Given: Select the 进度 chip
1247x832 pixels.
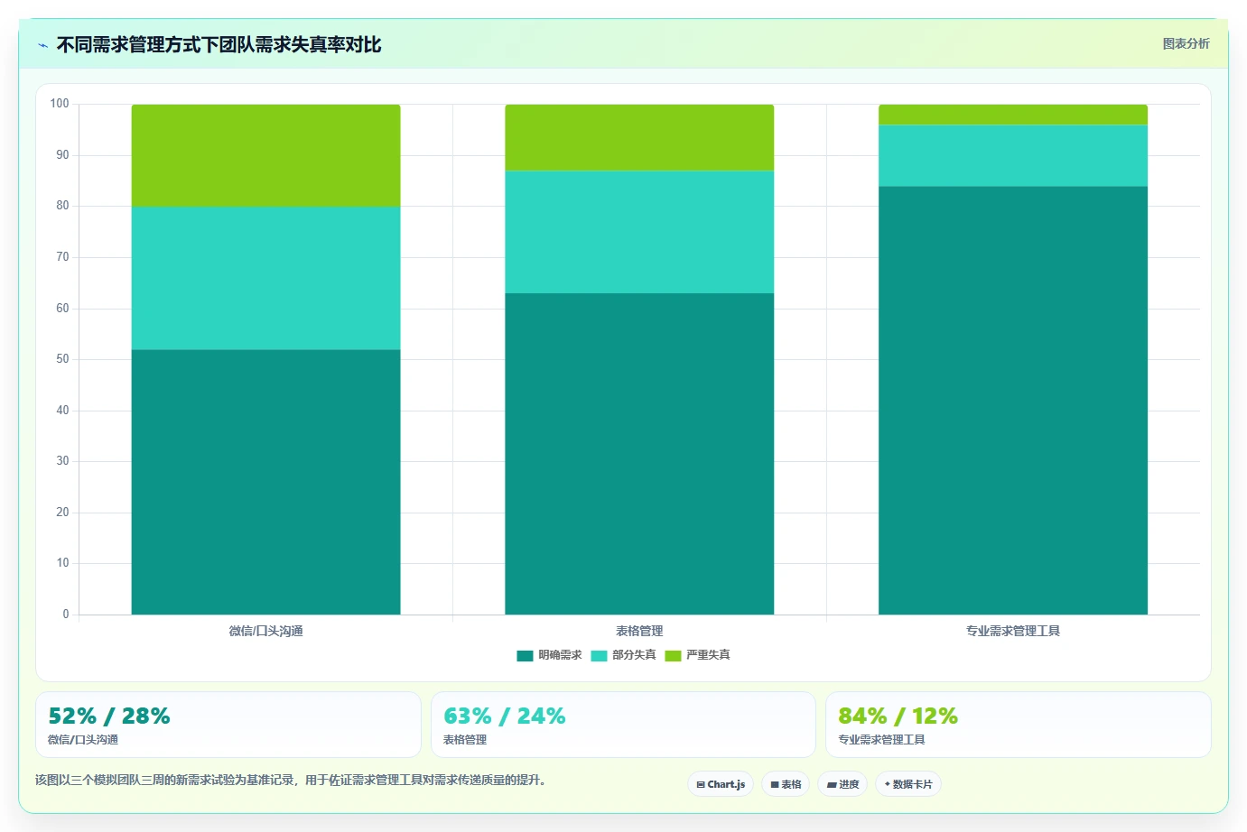Looking at the screenshot, I should (x=842, y=784).
